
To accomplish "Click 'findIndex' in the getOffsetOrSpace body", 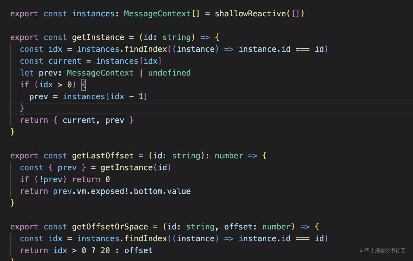I will pos(146,238).
